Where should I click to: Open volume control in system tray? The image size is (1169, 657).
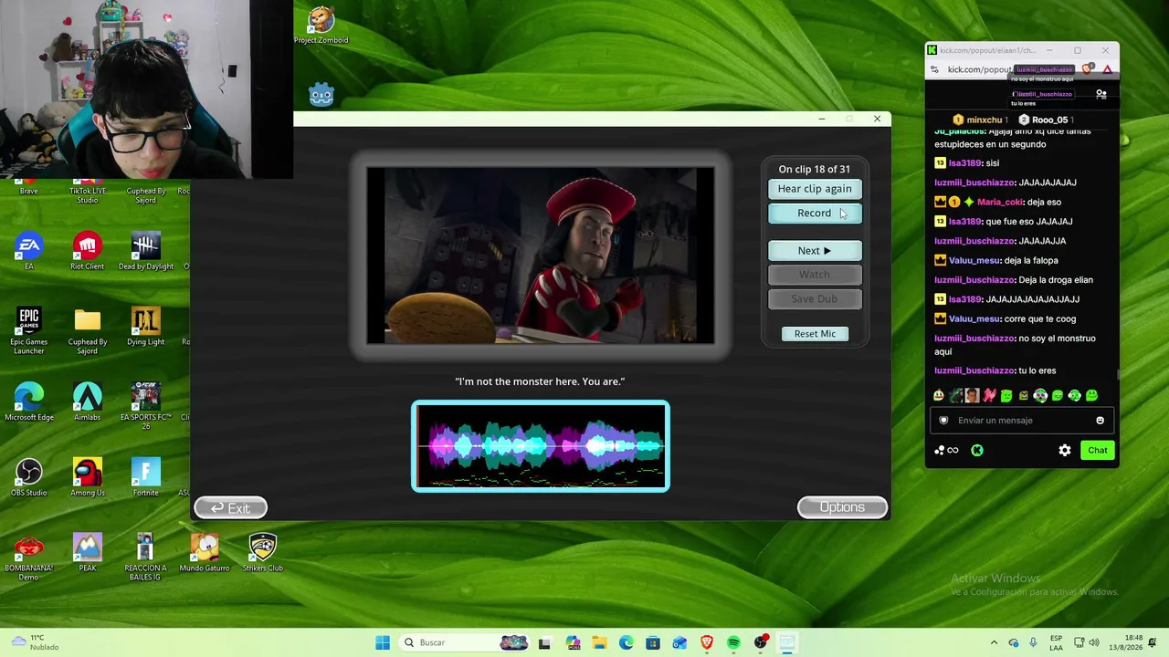pyautogui.click(x=1094, y=643)
